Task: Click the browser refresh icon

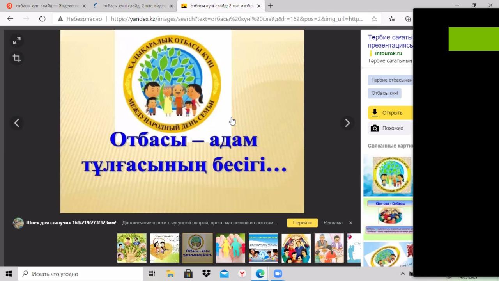Action: click(x=42, y=19)
